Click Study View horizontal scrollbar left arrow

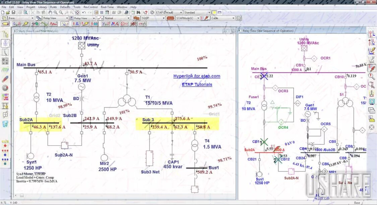click(16, 195)
